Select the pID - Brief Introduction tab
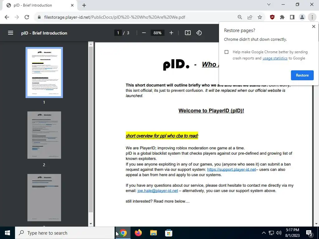 pos(40,5)
